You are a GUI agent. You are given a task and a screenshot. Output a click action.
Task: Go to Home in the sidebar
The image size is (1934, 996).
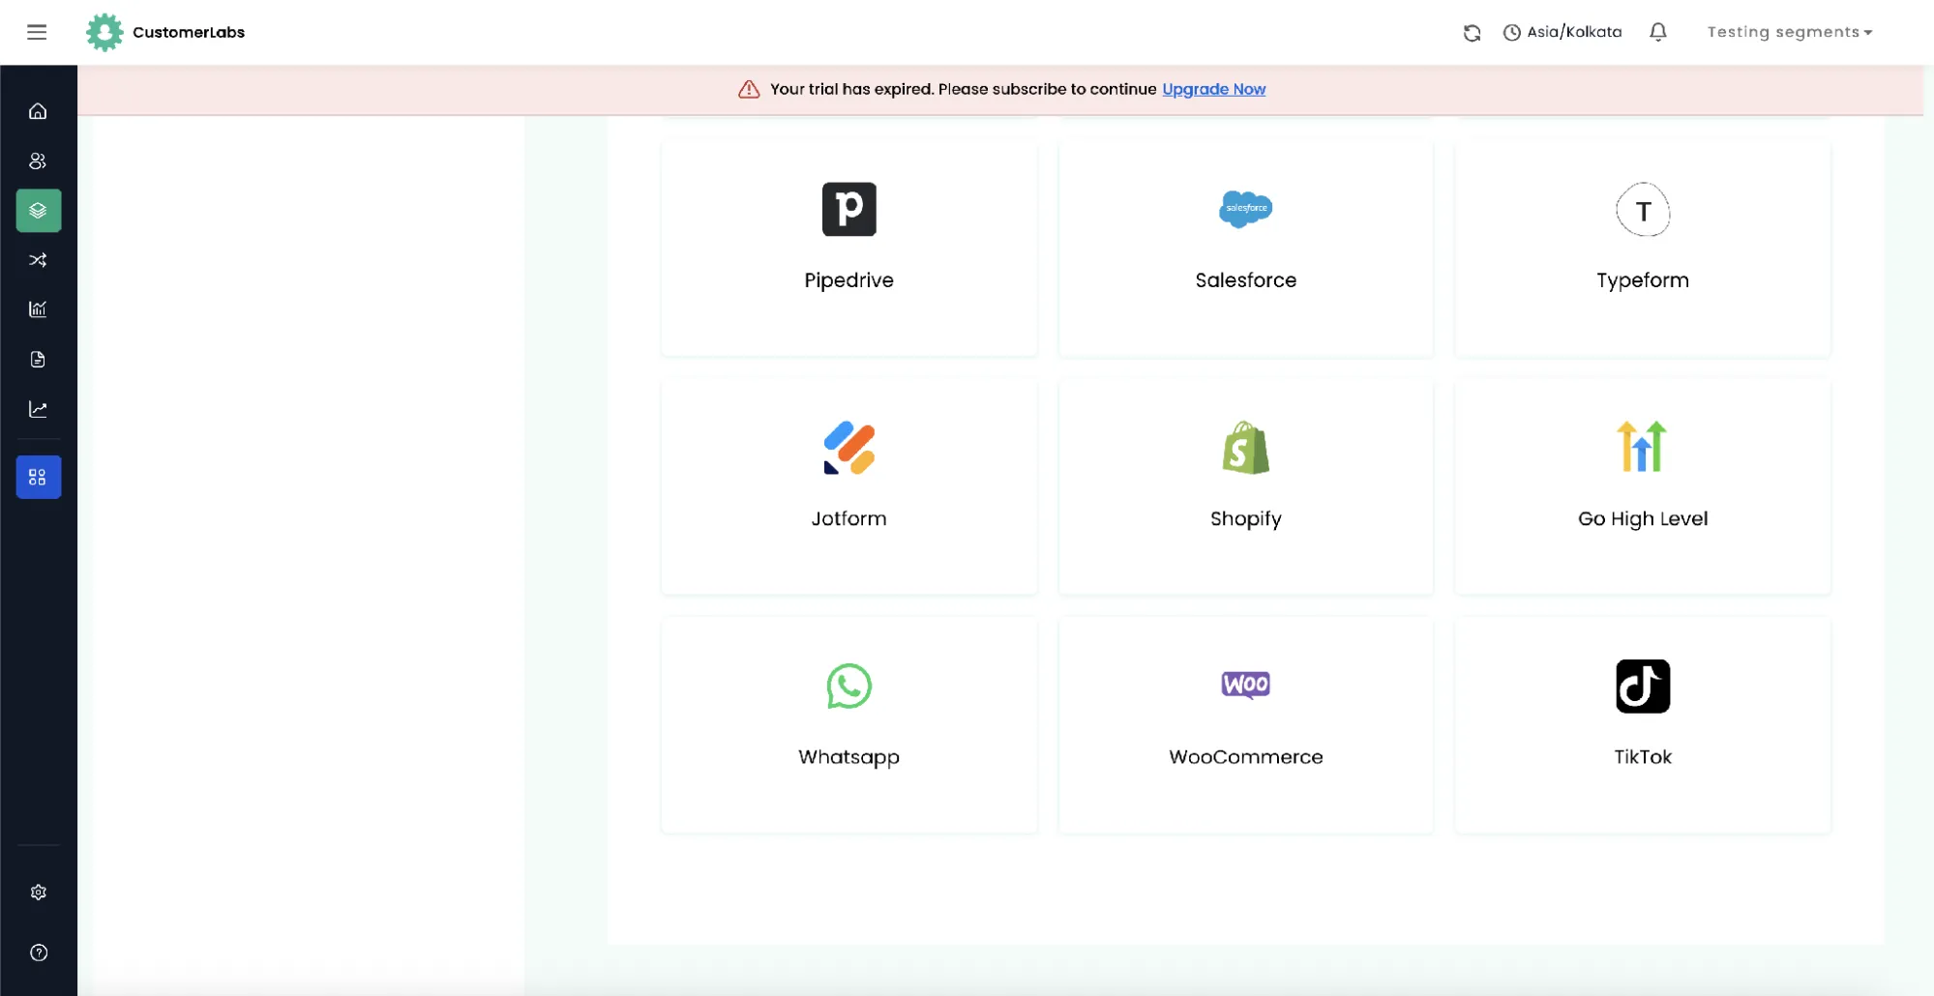[x=38, y=111]
